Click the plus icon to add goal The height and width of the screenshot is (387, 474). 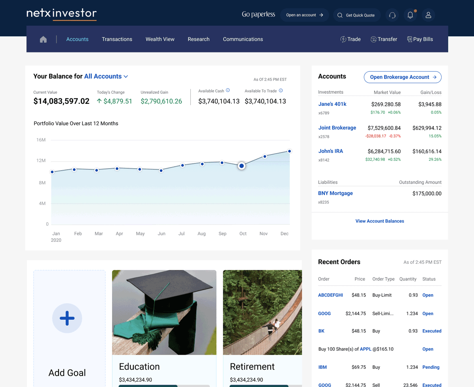(x=67, y=318)
